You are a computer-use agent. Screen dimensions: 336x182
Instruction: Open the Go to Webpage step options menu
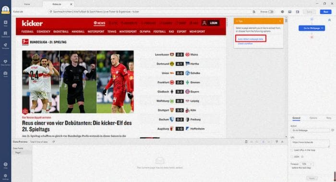pyautogui.click(x=322, y=28)
